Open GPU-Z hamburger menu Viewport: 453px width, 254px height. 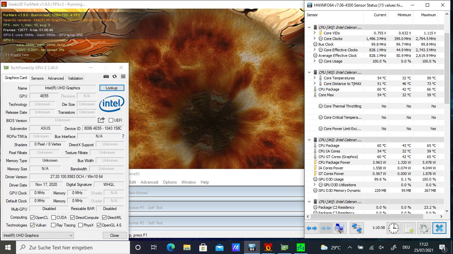(123, 76)
